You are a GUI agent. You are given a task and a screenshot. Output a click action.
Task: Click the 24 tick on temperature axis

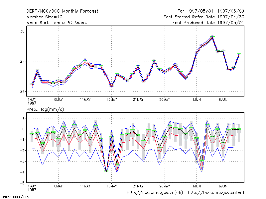23,92
